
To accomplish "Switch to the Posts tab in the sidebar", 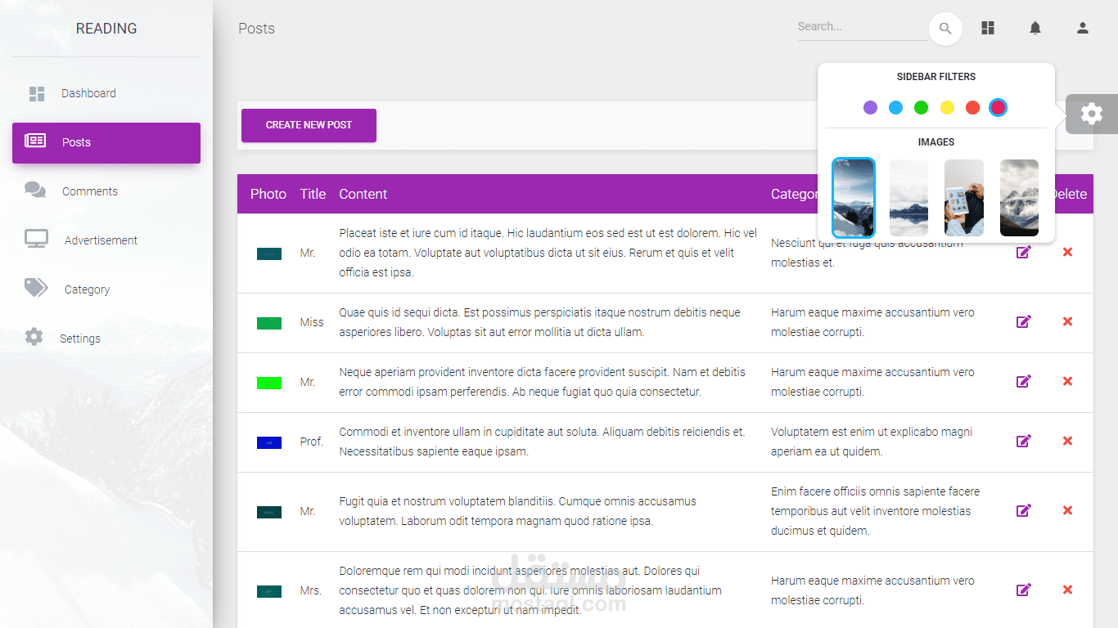I will (x=75, y=142).
